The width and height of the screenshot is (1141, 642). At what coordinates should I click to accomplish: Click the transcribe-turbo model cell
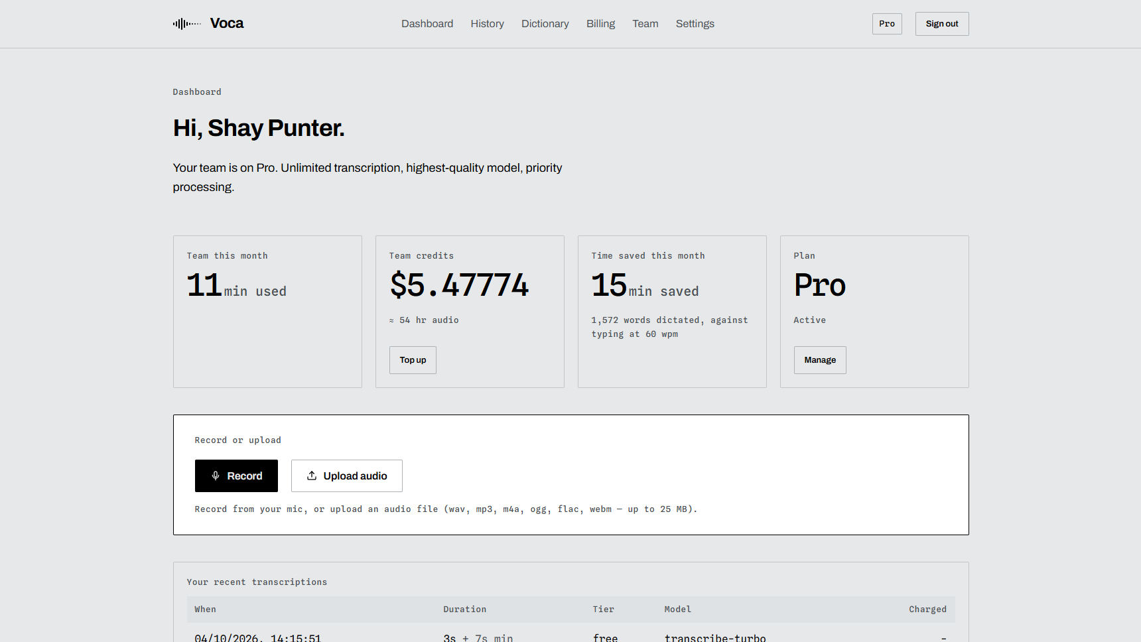click(715, 637)
